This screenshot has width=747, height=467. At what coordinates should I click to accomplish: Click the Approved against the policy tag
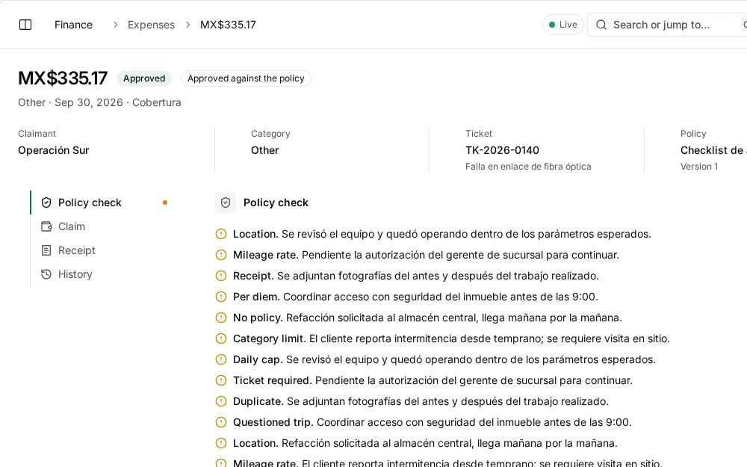click(246, 78)
